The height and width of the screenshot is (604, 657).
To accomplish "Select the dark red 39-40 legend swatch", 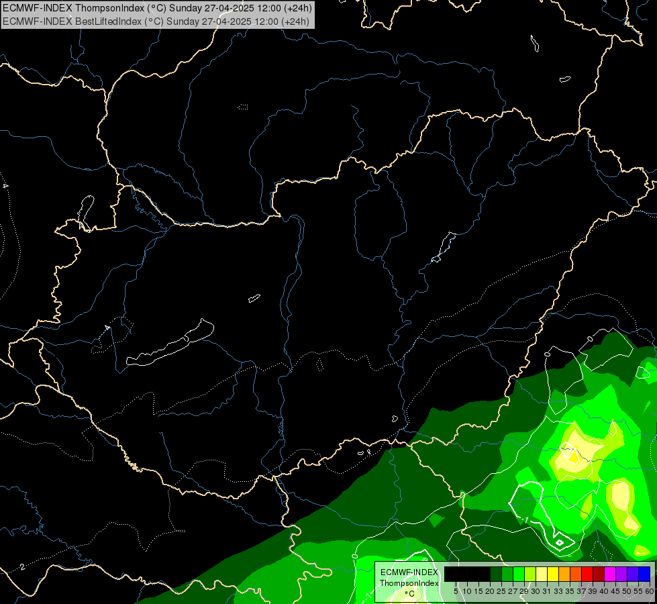I will click(x=599, y=574).
